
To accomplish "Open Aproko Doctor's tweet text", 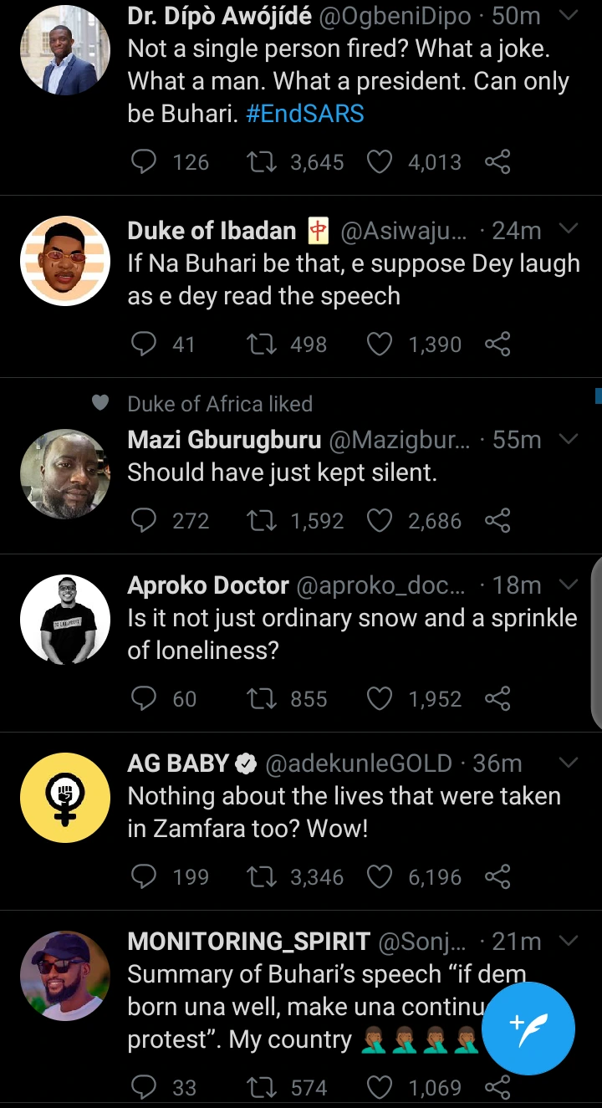I will coord(351,634).
